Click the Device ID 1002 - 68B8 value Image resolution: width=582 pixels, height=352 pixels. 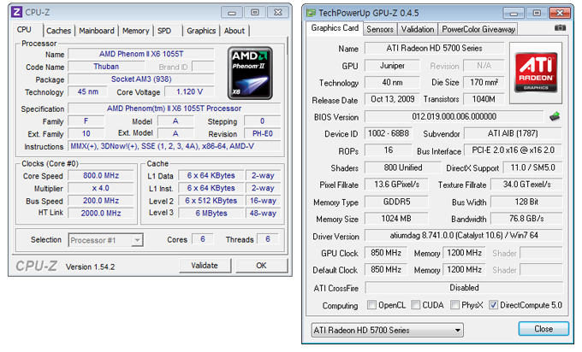coord(389,133)
